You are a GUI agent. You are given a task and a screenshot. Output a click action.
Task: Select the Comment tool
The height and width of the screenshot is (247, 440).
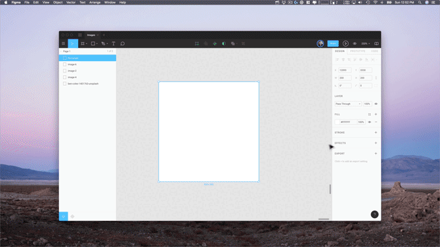tap(123, 43)
